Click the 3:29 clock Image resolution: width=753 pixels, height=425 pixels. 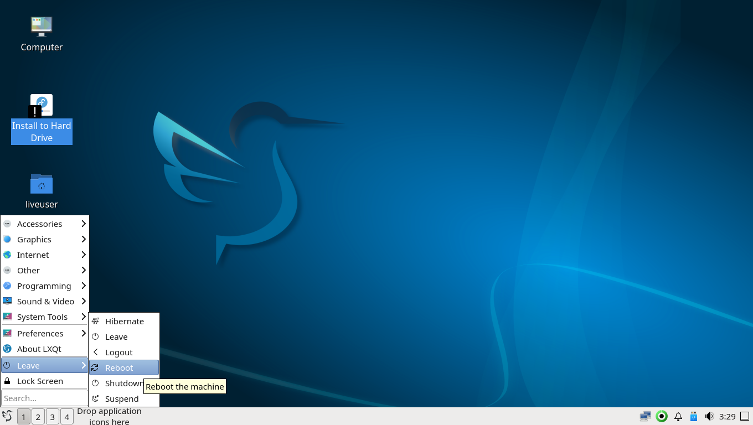[x=727, y=417]
